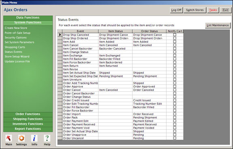
Task: Tick Notify Cart for Order Import
Action: click(175, 114)
